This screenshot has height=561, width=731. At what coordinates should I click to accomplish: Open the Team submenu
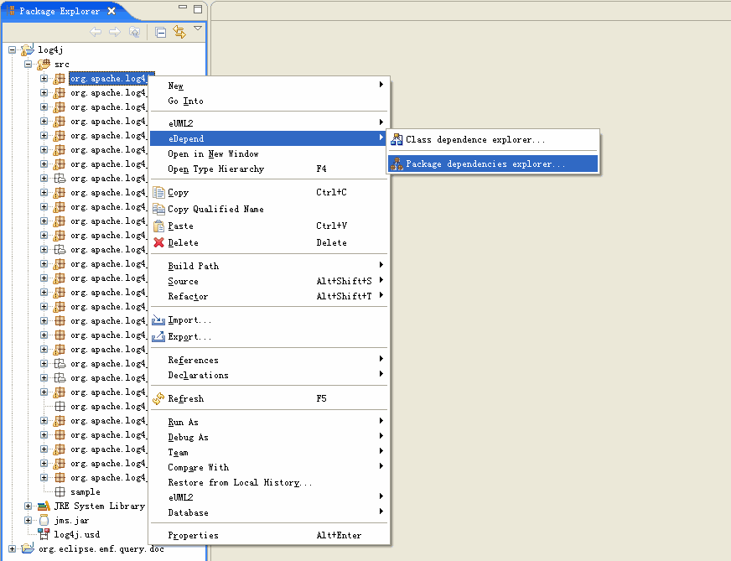pos(268,452)
